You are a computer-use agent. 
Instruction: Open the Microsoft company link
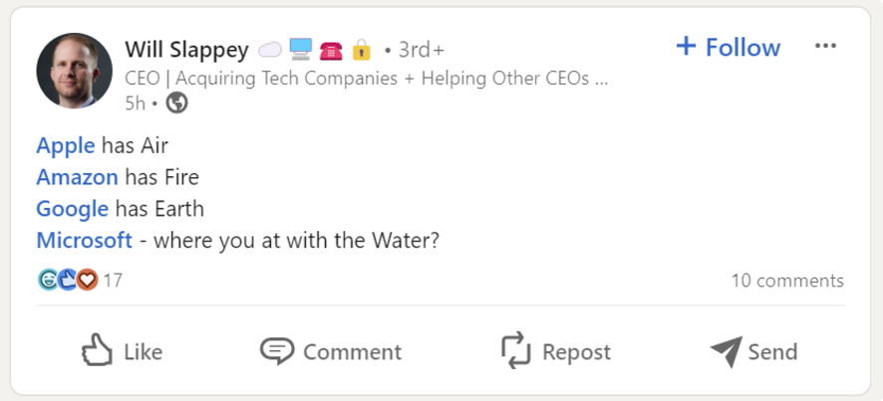[84, 240]
